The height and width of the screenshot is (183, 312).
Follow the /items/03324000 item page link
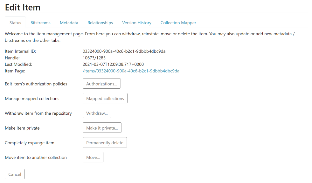(x=131, y=71)
